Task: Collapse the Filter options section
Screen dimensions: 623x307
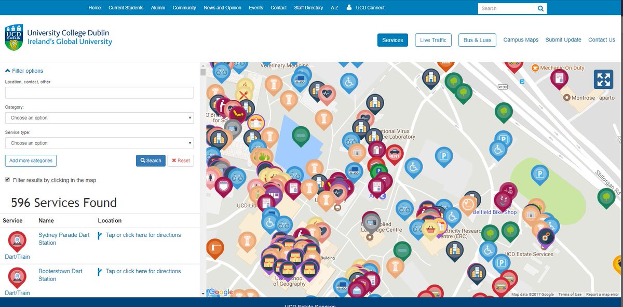Action: click(x=24, y=71)
